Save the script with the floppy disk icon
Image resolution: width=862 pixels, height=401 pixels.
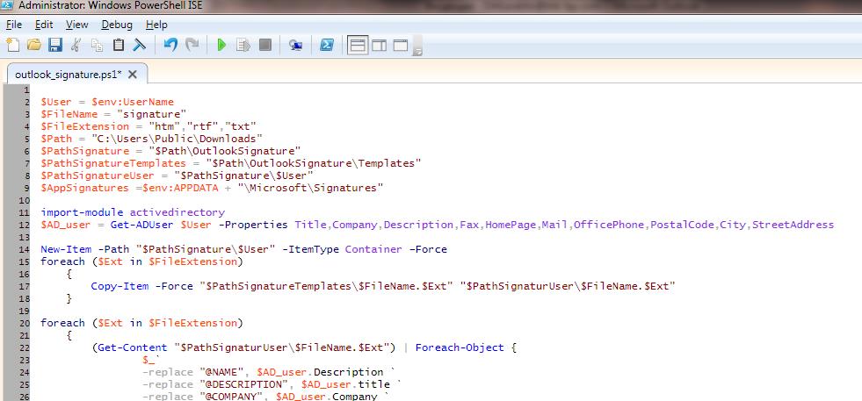tap(55, 45)
